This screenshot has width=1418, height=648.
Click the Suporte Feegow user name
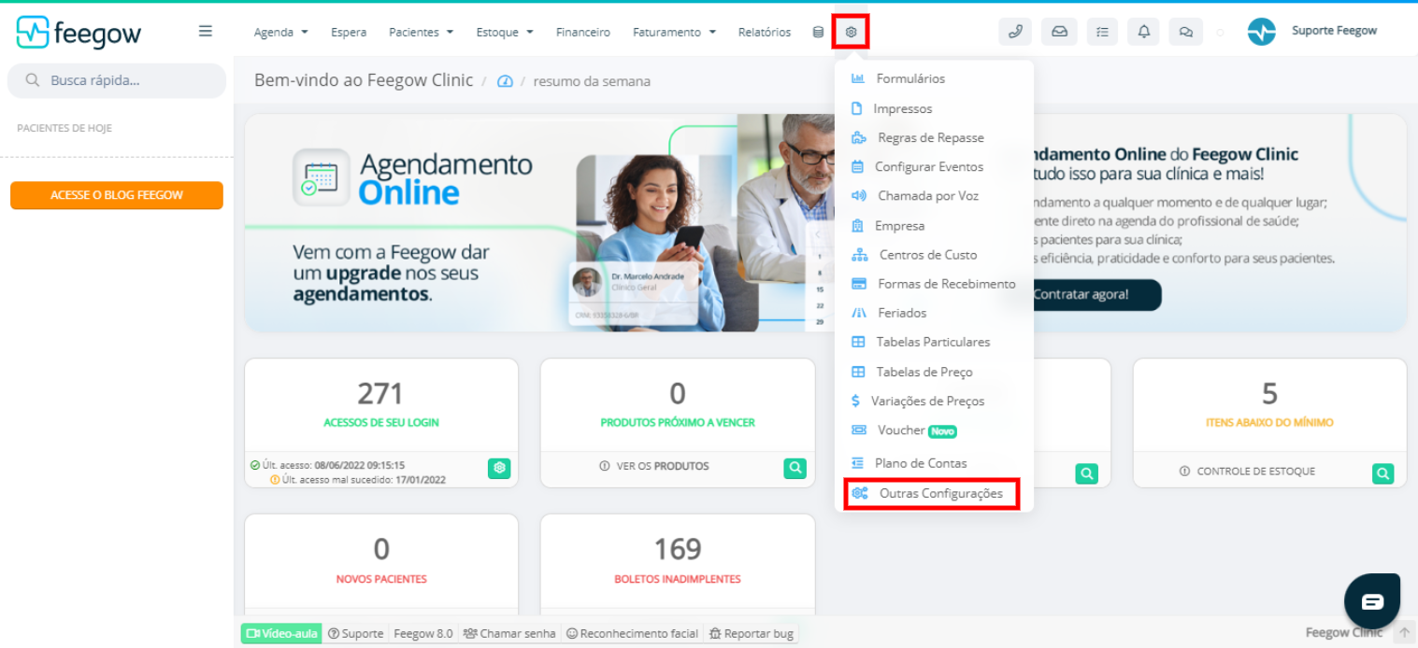click(x=1334, y=31)
